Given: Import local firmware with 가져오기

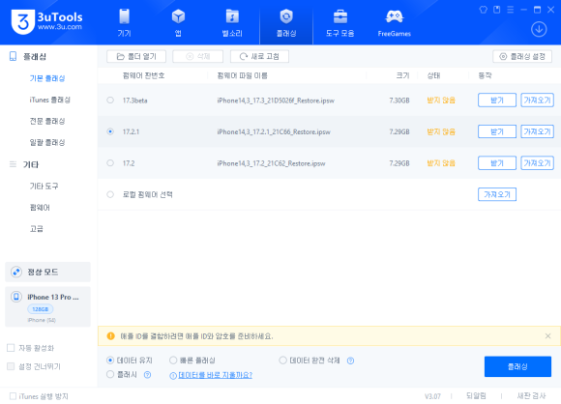Looking at the screenshot, I should [x=497, y=194].
